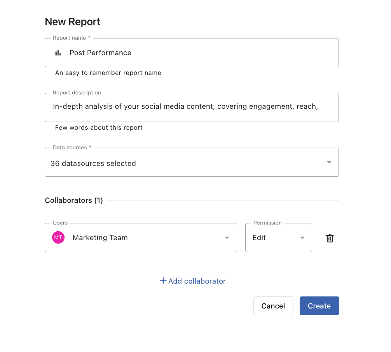Open the Users dropdown arrow

click(x=227, y=238)
